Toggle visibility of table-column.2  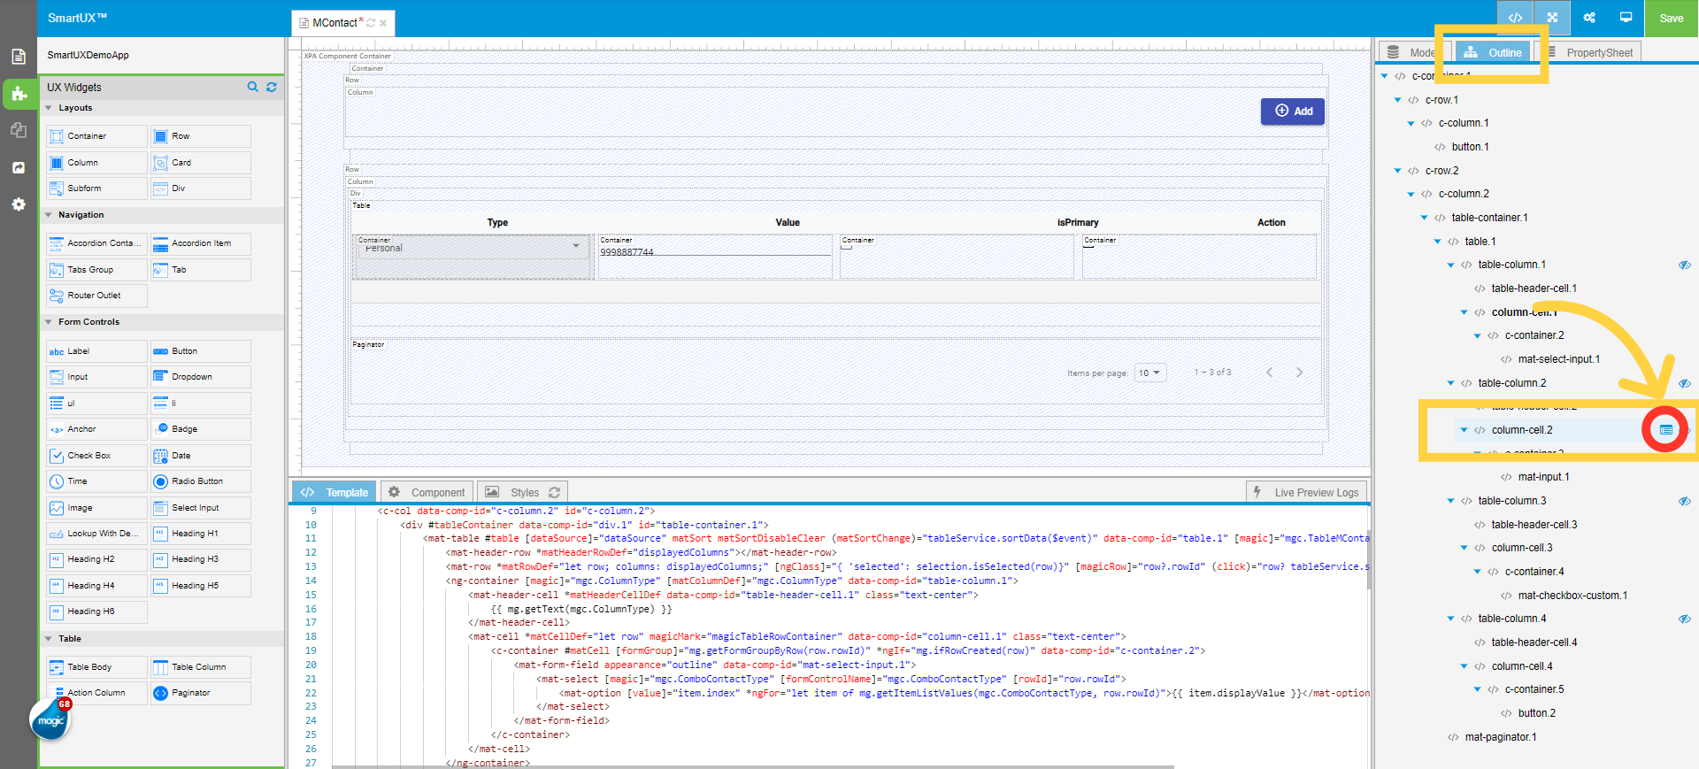point(1685,383)
